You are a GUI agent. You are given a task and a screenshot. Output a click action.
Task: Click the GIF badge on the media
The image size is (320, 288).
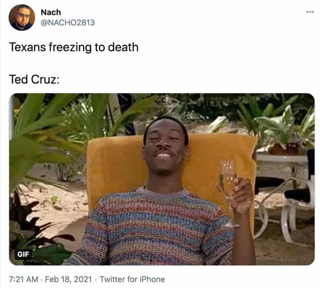23,254
